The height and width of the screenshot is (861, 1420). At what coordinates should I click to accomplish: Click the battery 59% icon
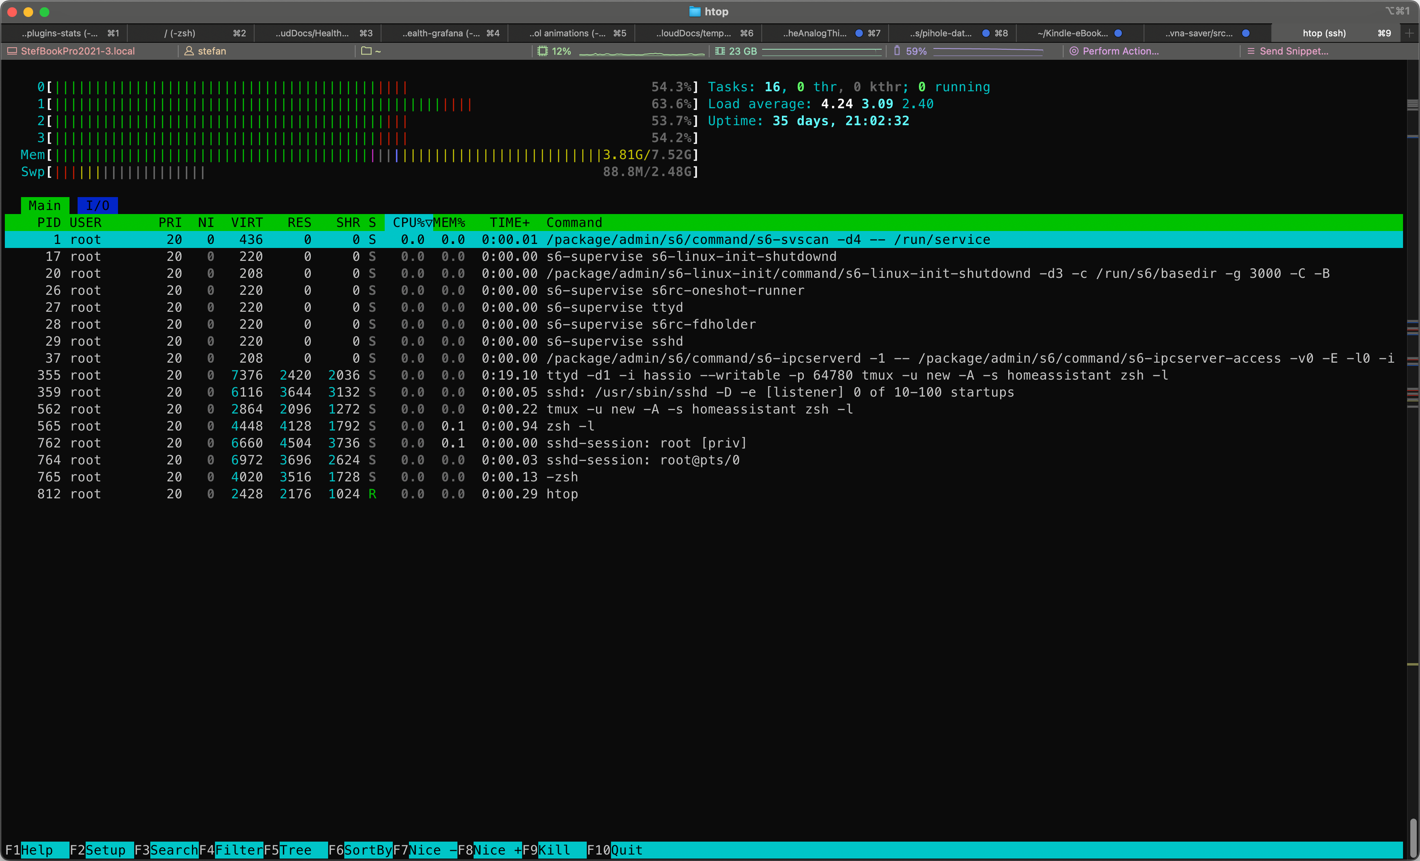[897, 51]
